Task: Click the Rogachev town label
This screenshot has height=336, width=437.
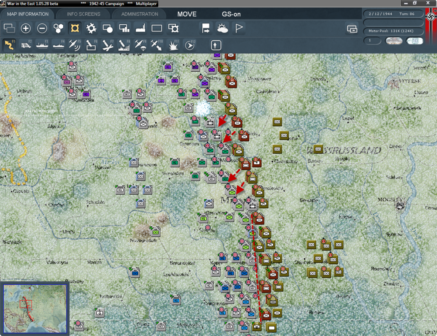Action: click(381, 269)
